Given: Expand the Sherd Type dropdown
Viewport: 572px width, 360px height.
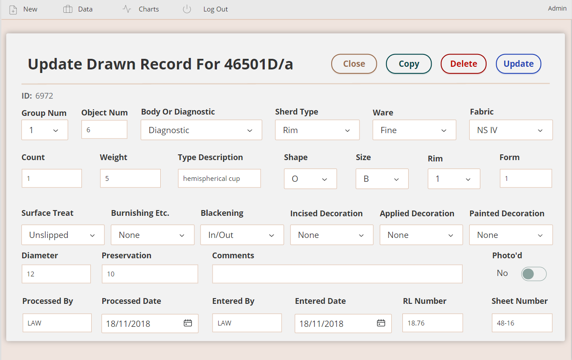Looking at the screenshot, I should (x=317, y=130).
